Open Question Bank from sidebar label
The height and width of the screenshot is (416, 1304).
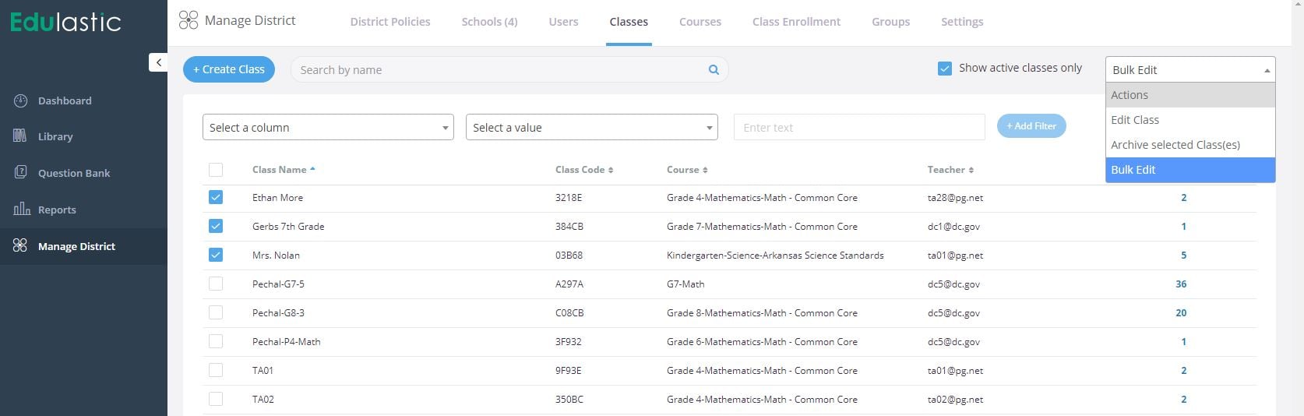coord(74,173)
